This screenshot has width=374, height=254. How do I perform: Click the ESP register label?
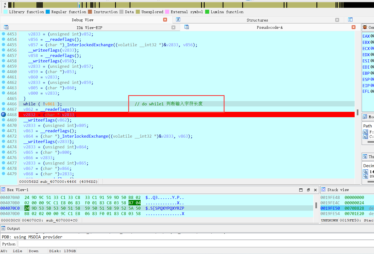coord(366,79)
